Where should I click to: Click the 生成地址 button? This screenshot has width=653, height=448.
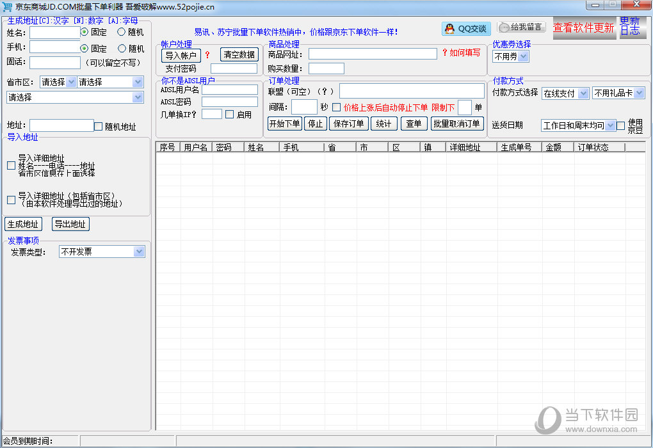tap(23, 224)
